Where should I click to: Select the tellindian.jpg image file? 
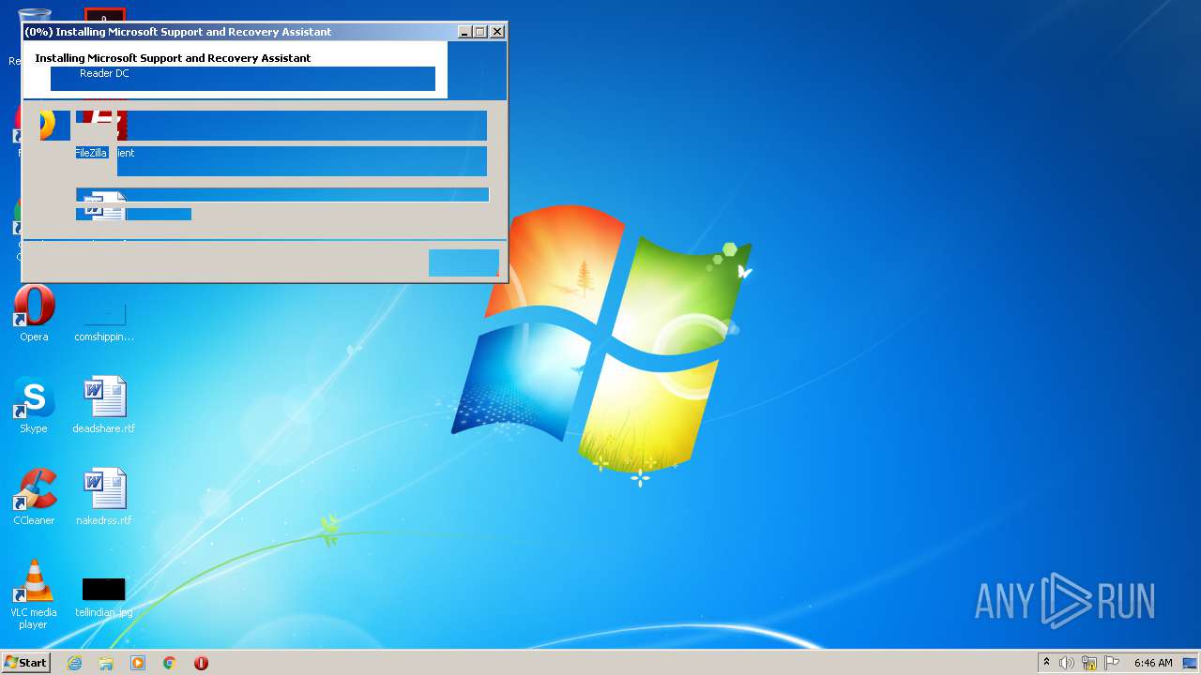(x=104, y=597)
